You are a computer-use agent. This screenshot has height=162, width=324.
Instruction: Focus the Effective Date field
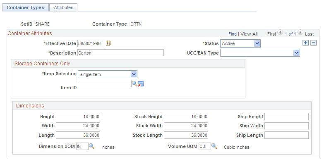click(91, 43)
